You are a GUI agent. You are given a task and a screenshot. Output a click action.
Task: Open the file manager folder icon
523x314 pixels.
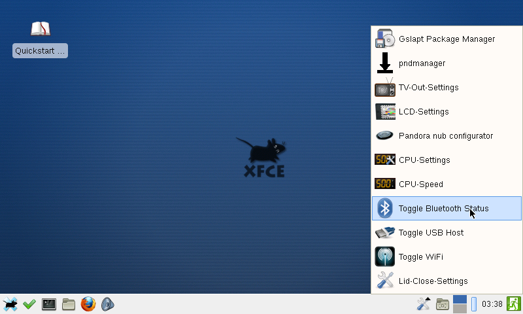tap(69, 304)
